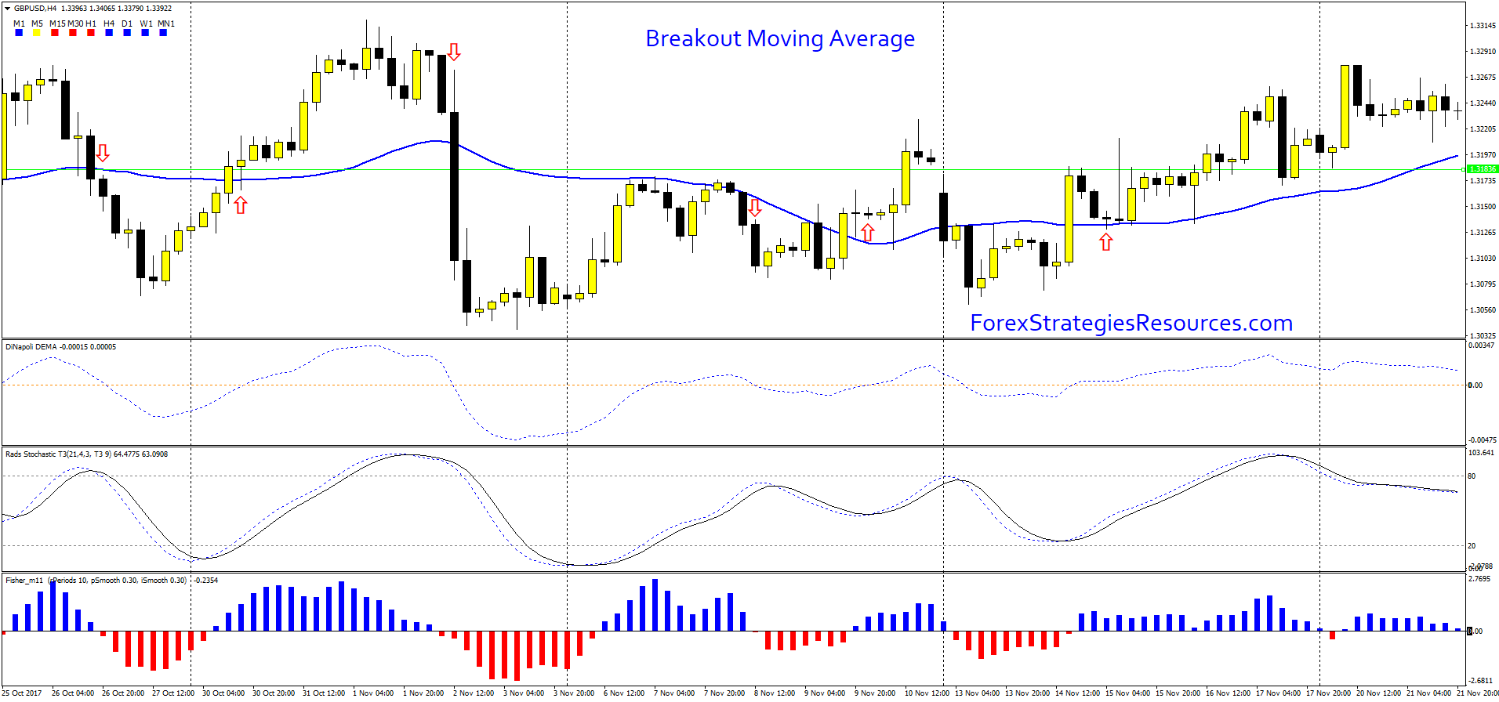Click price scale value 1.31265
Viewport: 1499px width, 702px height.
pos(1483,233)
